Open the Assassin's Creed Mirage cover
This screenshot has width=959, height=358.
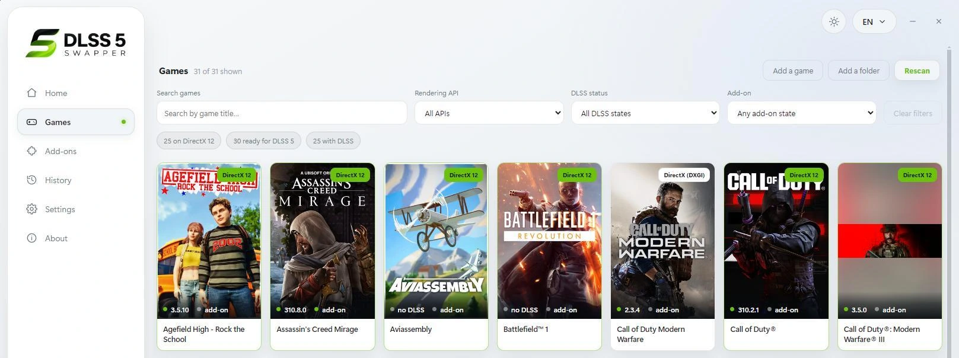[323, 241]
